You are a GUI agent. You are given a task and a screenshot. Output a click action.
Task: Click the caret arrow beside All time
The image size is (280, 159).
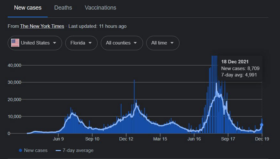click(x=172, y=43)
